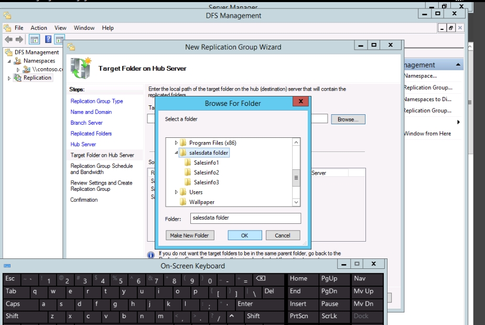Click the Folder name text field
This screenshot has height=325, width=485.
coord(245,218)
